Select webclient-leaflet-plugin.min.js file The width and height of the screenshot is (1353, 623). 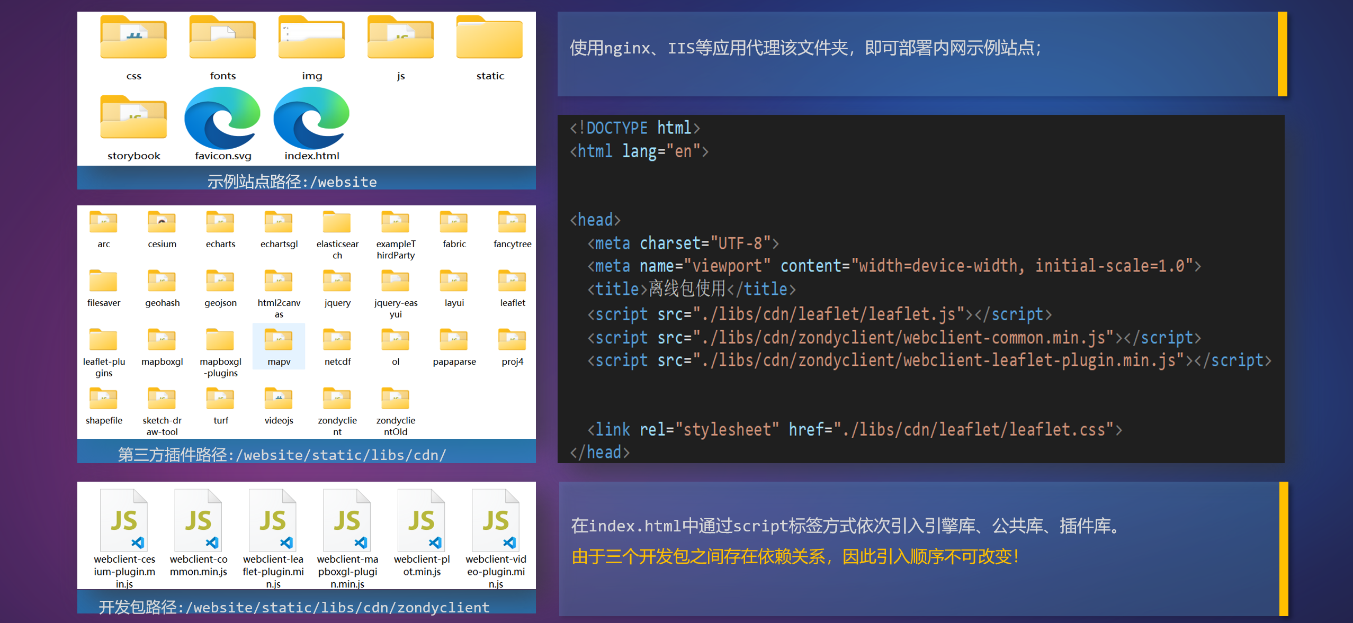pos(272,520)
